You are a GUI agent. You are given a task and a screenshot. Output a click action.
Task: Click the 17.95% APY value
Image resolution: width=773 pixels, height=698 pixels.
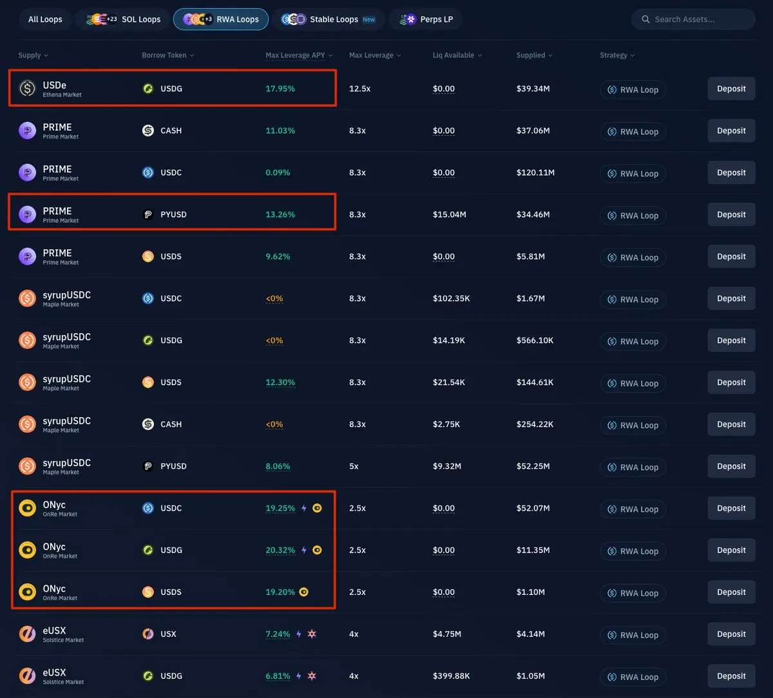click(280, 89)
